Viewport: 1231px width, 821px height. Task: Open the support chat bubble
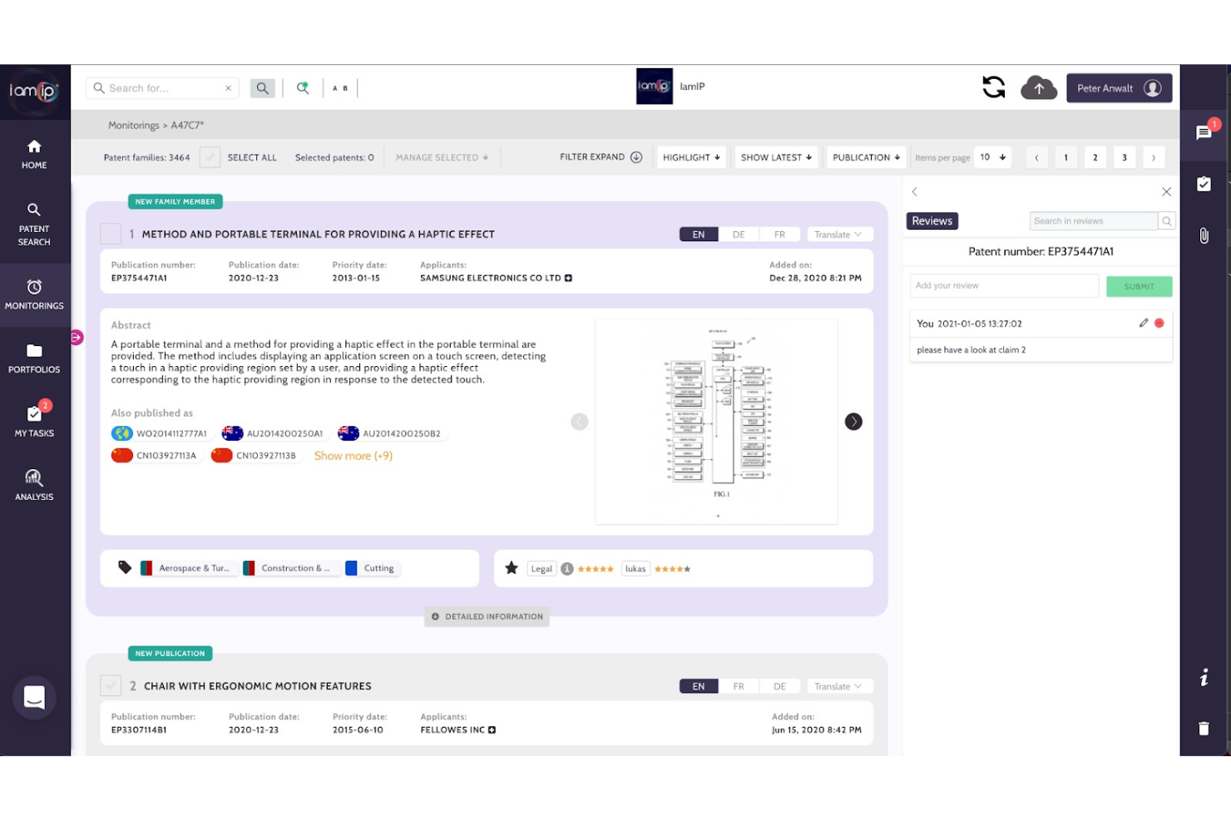click(x=34, y=697)
